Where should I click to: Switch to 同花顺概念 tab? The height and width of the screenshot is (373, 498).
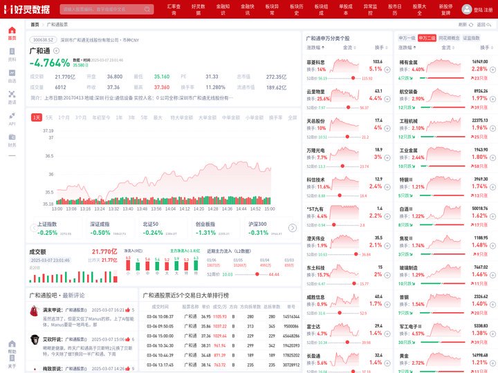[449, 38]
